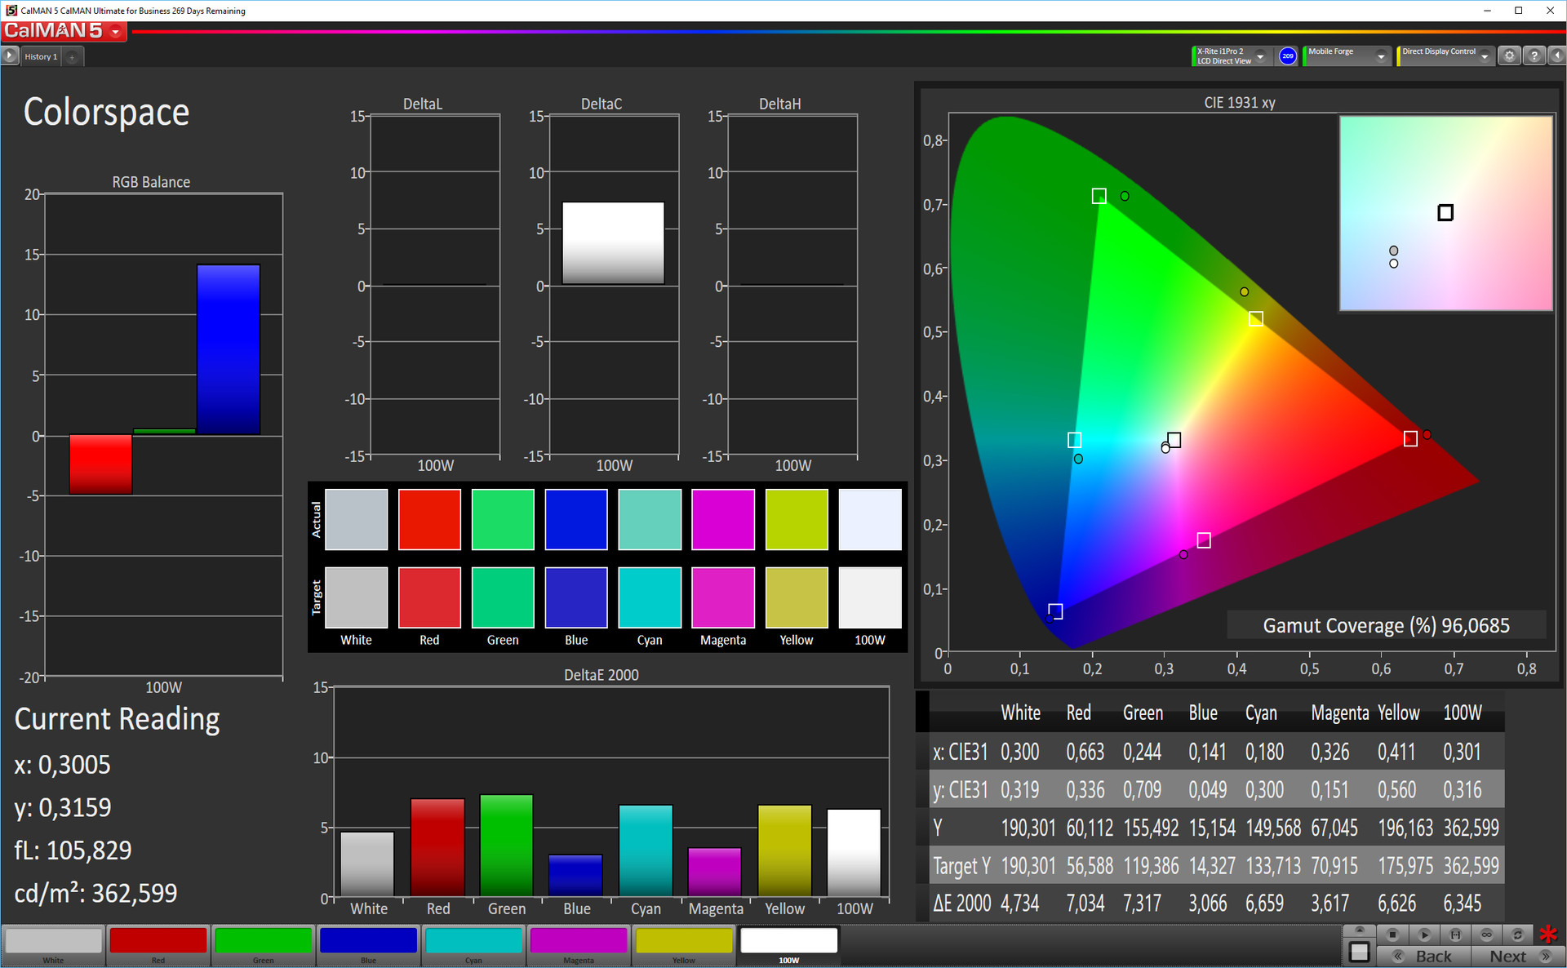Click the stop measurement icon
1567x968 pixels.
(1392, 935)
